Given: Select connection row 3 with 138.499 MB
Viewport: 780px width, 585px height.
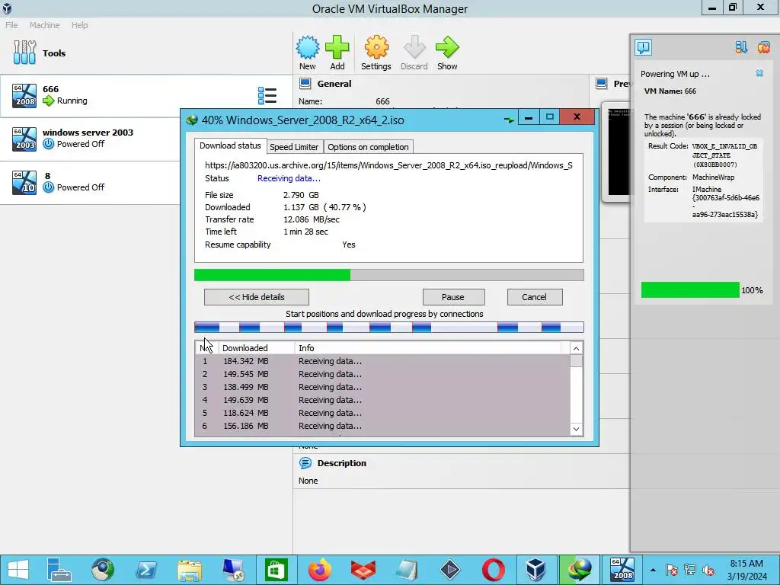Looking at the screenshot, I should pos(382,387).
